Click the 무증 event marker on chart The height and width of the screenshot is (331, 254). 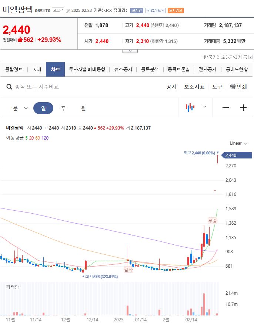click(x=213, y=221)
